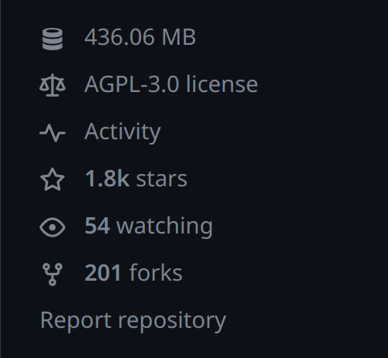388x358 pixels.
Task: Click the bold 54 watcher count
Action: (x=97, y=226)
